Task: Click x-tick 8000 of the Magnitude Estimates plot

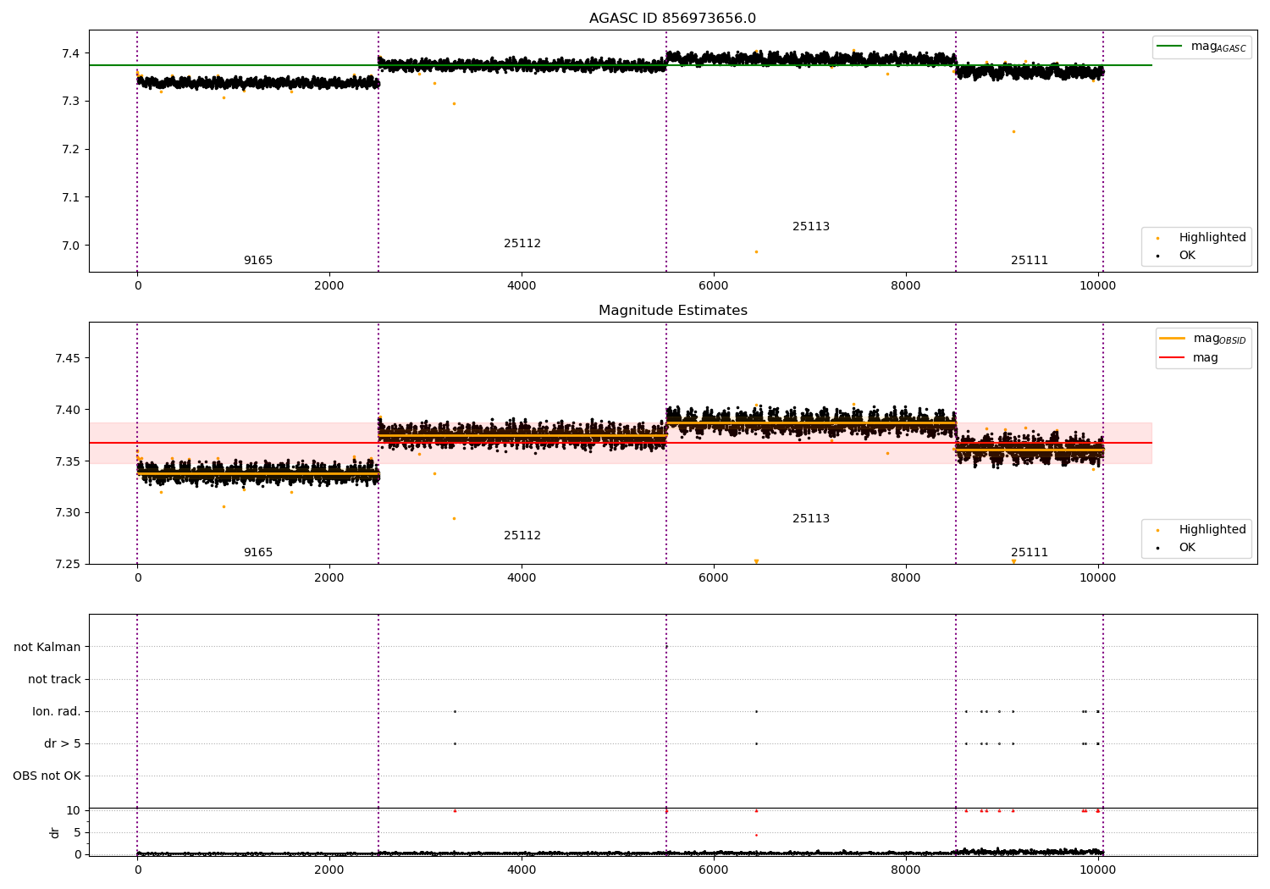Action: pos(906,578)
